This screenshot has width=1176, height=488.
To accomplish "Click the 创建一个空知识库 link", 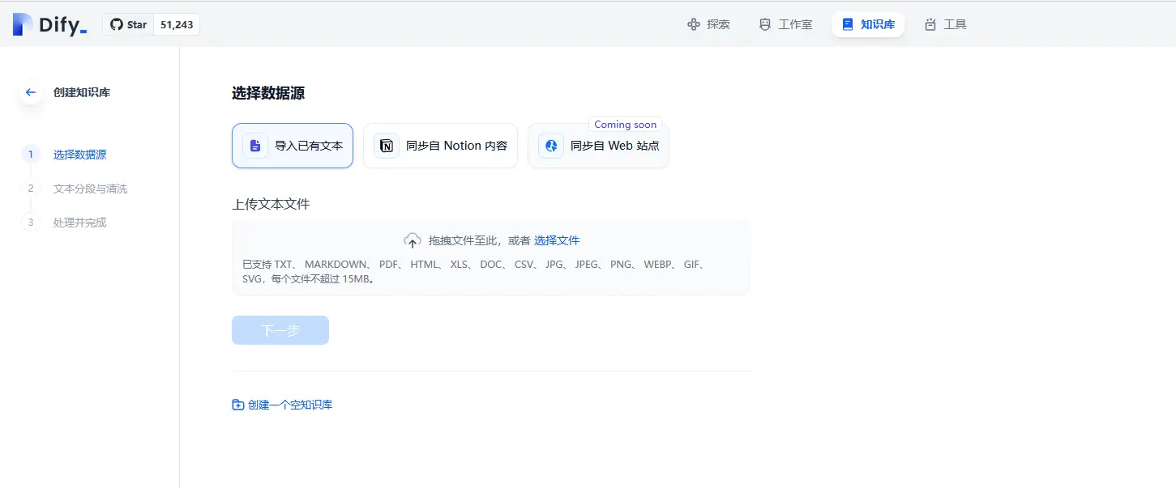I will tap(282, 404).
